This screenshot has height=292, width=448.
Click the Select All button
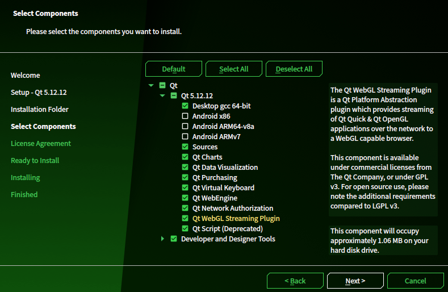pyautogui.click(x=234, y=69)
